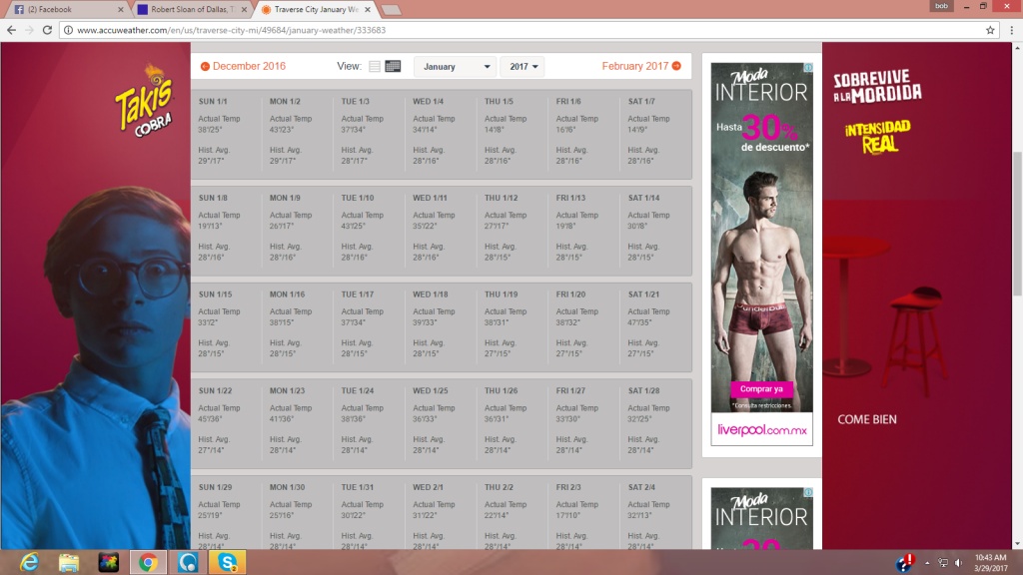Click the AdChoices icon on lower ad

click(x=807, y=492)
